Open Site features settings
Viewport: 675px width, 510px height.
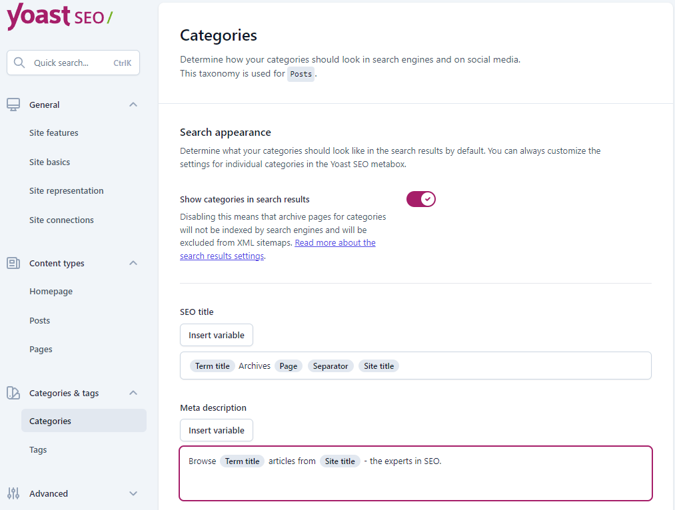click(54, 133)
